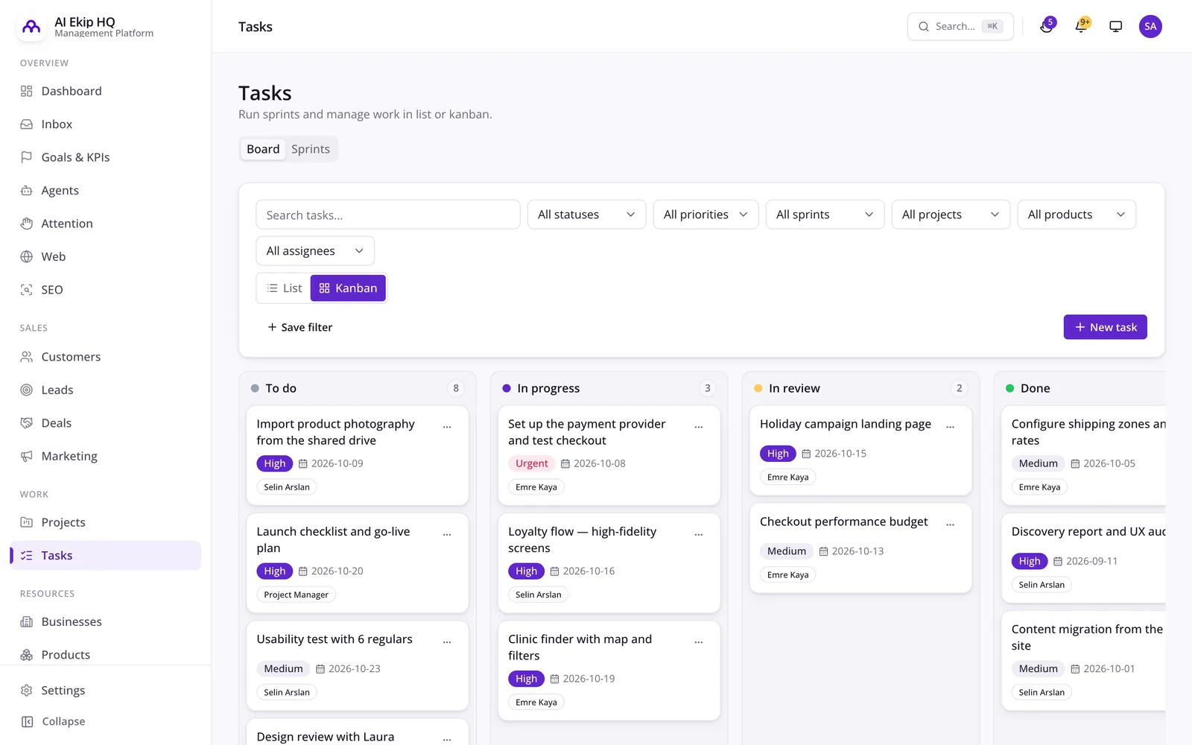Open the Content migration task card
The height and width of the screenshot is (745, 1192).
(1083, 662)
